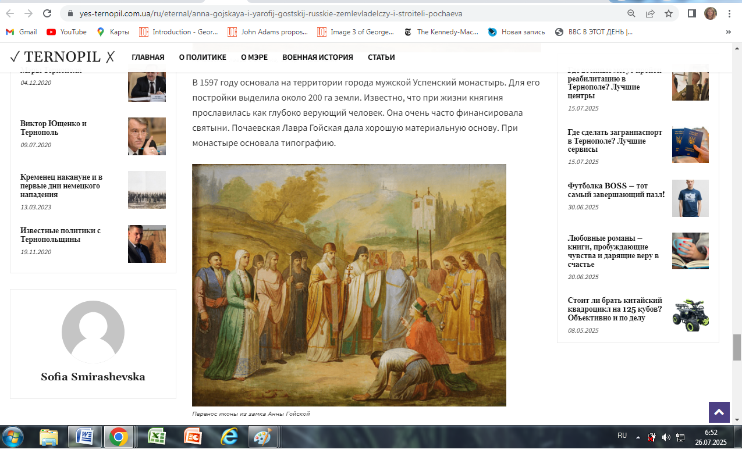Viewport: 742px width, 453px height.
Task: Open Excel from taskbar
Action: (156, 437)
